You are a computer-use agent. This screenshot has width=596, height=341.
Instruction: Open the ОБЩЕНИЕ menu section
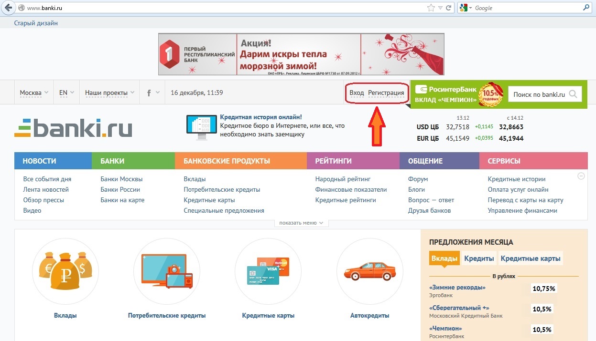coord(439,161)
